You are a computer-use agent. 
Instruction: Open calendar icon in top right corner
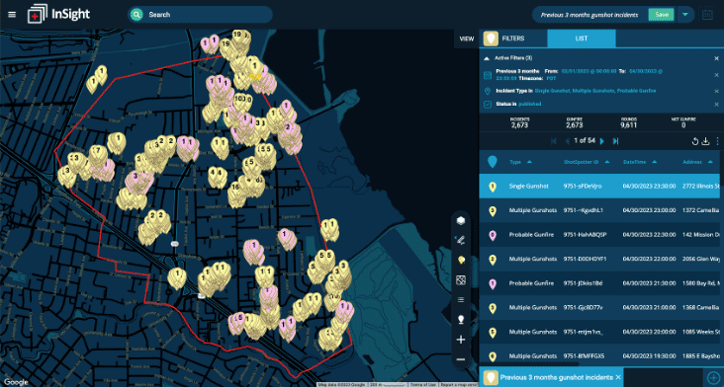pyautogui.click(x=707, y=15)
